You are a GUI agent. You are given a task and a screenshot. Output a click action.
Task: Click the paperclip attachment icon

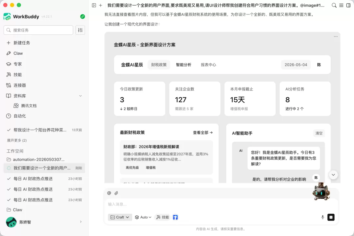[x=116, y=193]
